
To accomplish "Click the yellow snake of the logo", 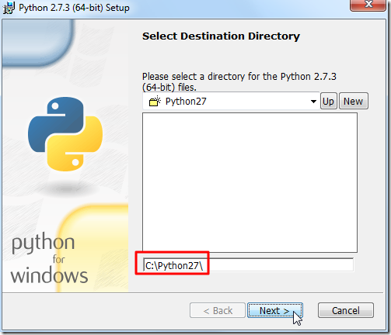I will point(75,145).
